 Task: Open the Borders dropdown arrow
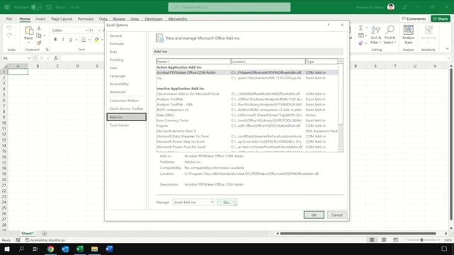89,40
